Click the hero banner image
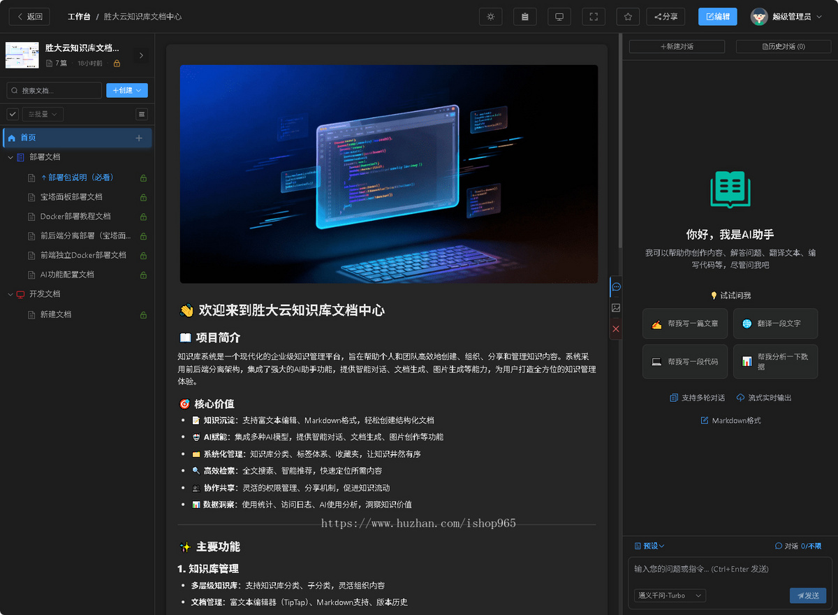The height and width of the screenshot is (615, 838). tap(389, 174)
